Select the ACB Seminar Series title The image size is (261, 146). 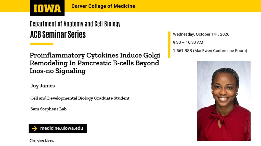(x=58, y=34)
